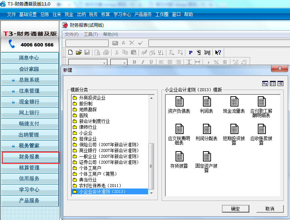Screen dimensions: 290x220
Task: Close the 新建 dialog
Action: [279, 68]
